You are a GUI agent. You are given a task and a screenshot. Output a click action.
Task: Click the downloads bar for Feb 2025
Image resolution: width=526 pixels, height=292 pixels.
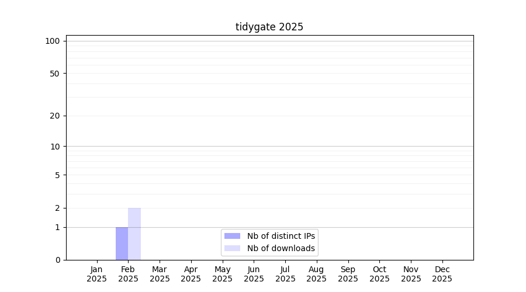134,234
